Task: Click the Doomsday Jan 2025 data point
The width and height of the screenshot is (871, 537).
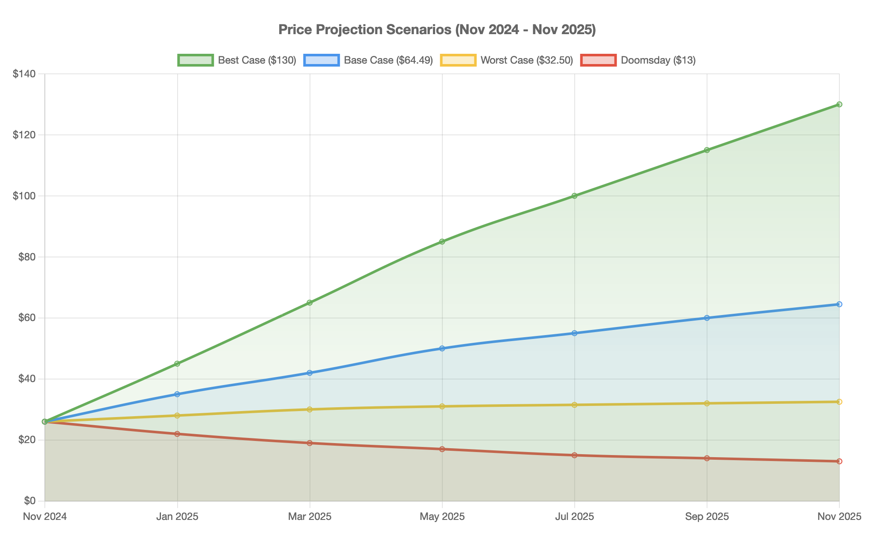Action: [x=177, y=434]
